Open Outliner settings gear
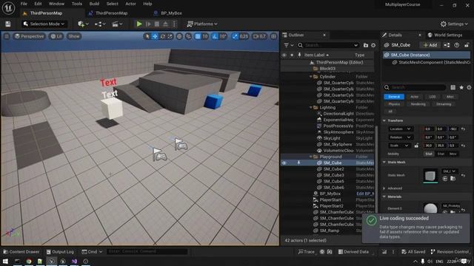Image resolution: width=474 pixels, height=266 pixels. click(x=373, y=45)
